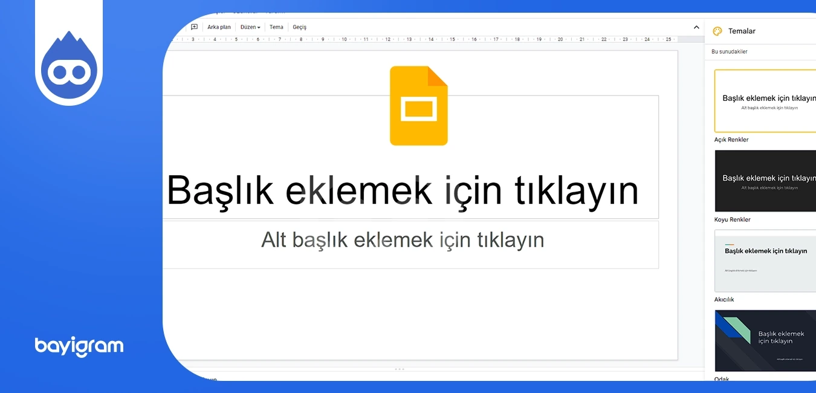
Task: Open the Geçiş transitions pane
Action: click(299, 27)
